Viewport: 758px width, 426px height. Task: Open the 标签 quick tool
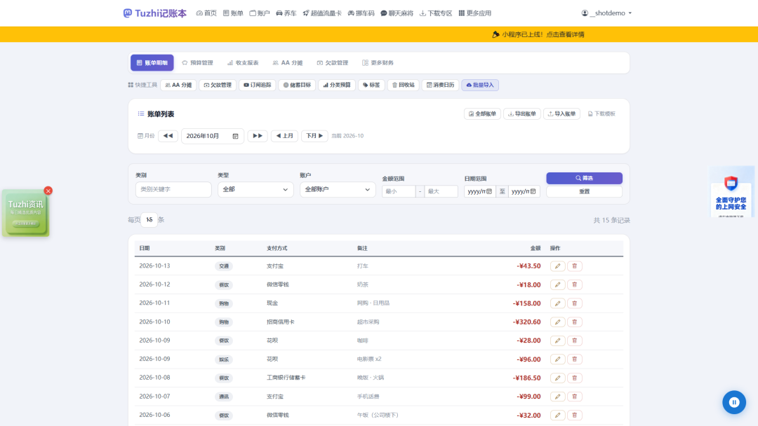(x=371, y=85)
